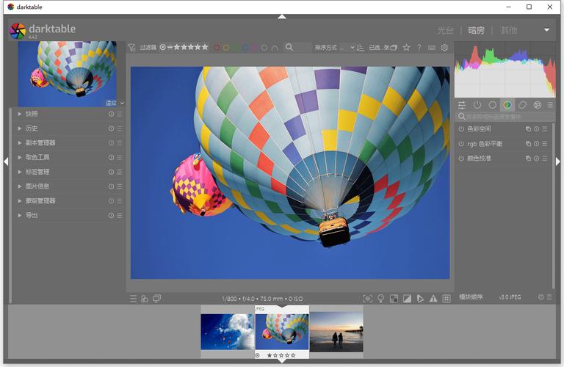Viewport: 564px width, 367px height.
Task: Enable the 颜色校准 module
Action: pyautogui.click(x=461, y=158)
